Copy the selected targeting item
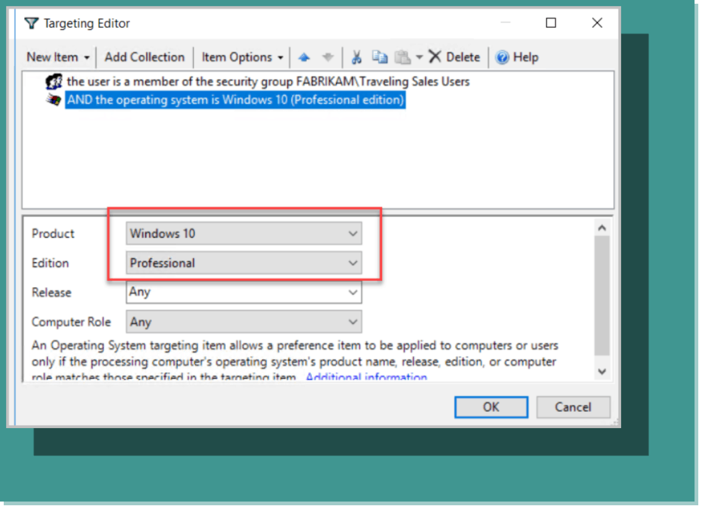This screenshot has height=509, width=702. click(380, 57)
